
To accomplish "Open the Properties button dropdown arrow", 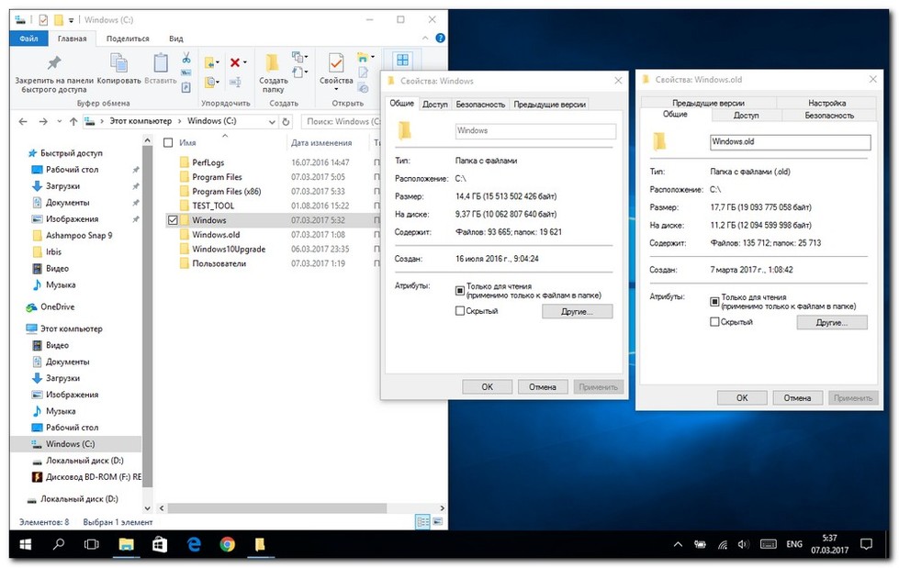I will tap(336, 90).
